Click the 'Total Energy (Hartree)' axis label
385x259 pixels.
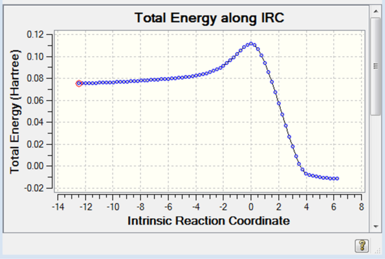pyautogui.click(x=15, y=112)
